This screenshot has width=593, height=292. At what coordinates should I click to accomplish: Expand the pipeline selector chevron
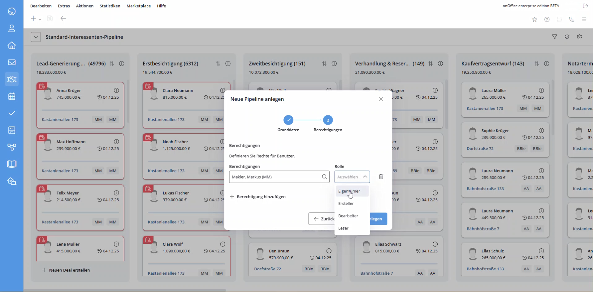coord(36,37)
